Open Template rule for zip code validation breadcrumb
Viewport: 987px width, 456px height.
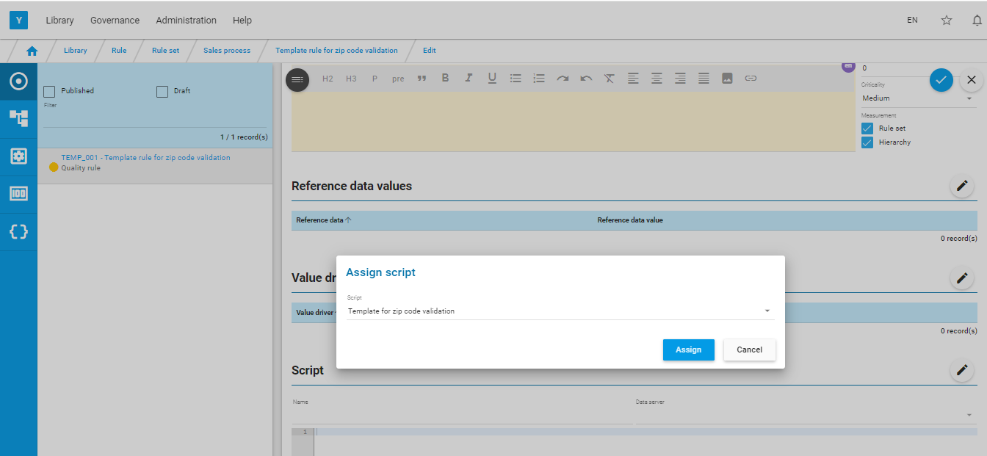click(x=336, y=51)
